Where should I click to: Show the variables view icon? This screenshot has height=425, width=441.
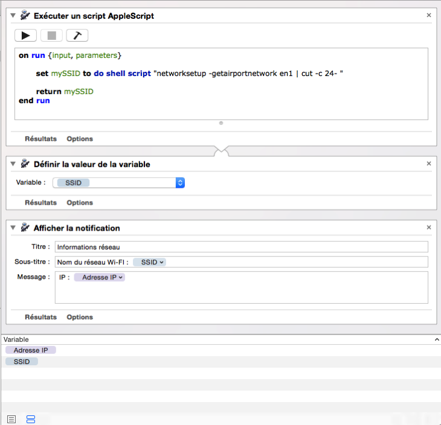tap(31, 419)
